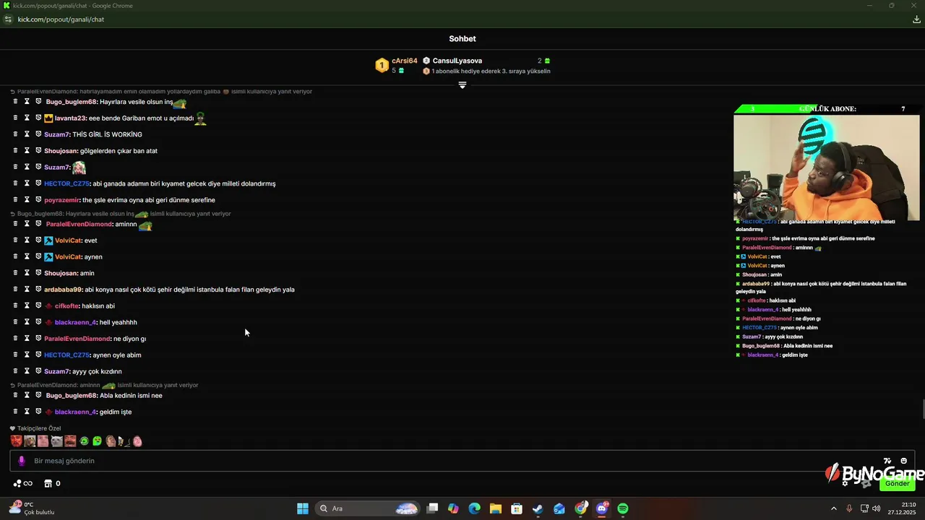The width and height of the screenshot is (925, 520).
Task: Open Microsoft Edge from the taskbar
Action: point(474,508)
